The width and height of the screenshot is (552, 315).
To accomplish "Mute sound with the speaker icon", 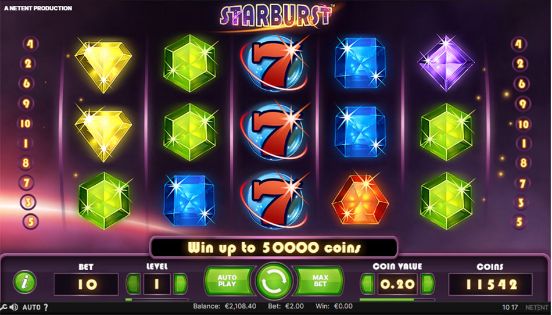I will tap(14, 307).
